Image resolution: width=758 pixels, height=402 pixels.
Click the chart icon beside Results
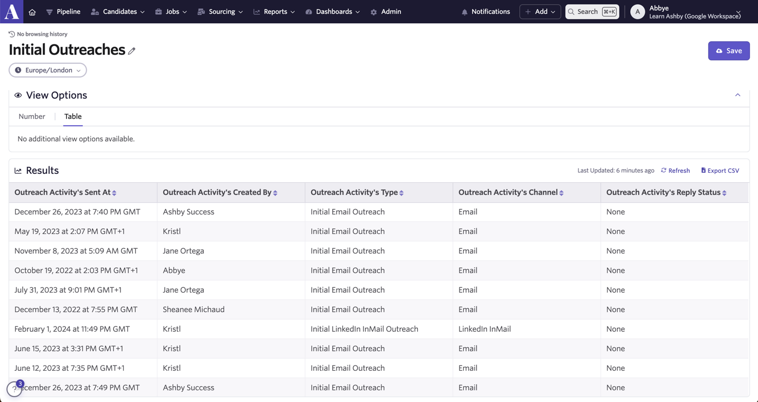[x=18, y=171]
